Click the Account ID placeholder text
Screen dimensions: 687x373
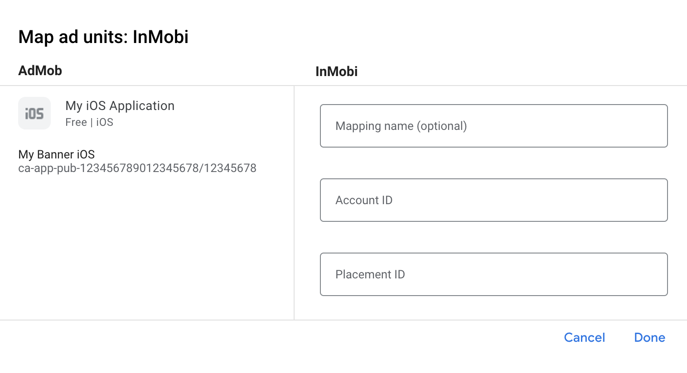(364, 200)
